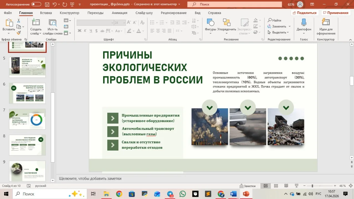Expand the Вставить paste dropdown arrow
This screenshot has width=354, height=199.
[x=9, y=33]
